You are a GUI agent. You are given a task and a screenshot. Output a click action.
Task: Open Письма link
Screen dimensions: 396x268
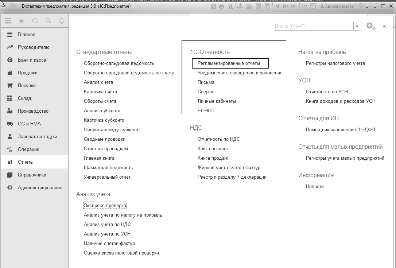point(206,82)
